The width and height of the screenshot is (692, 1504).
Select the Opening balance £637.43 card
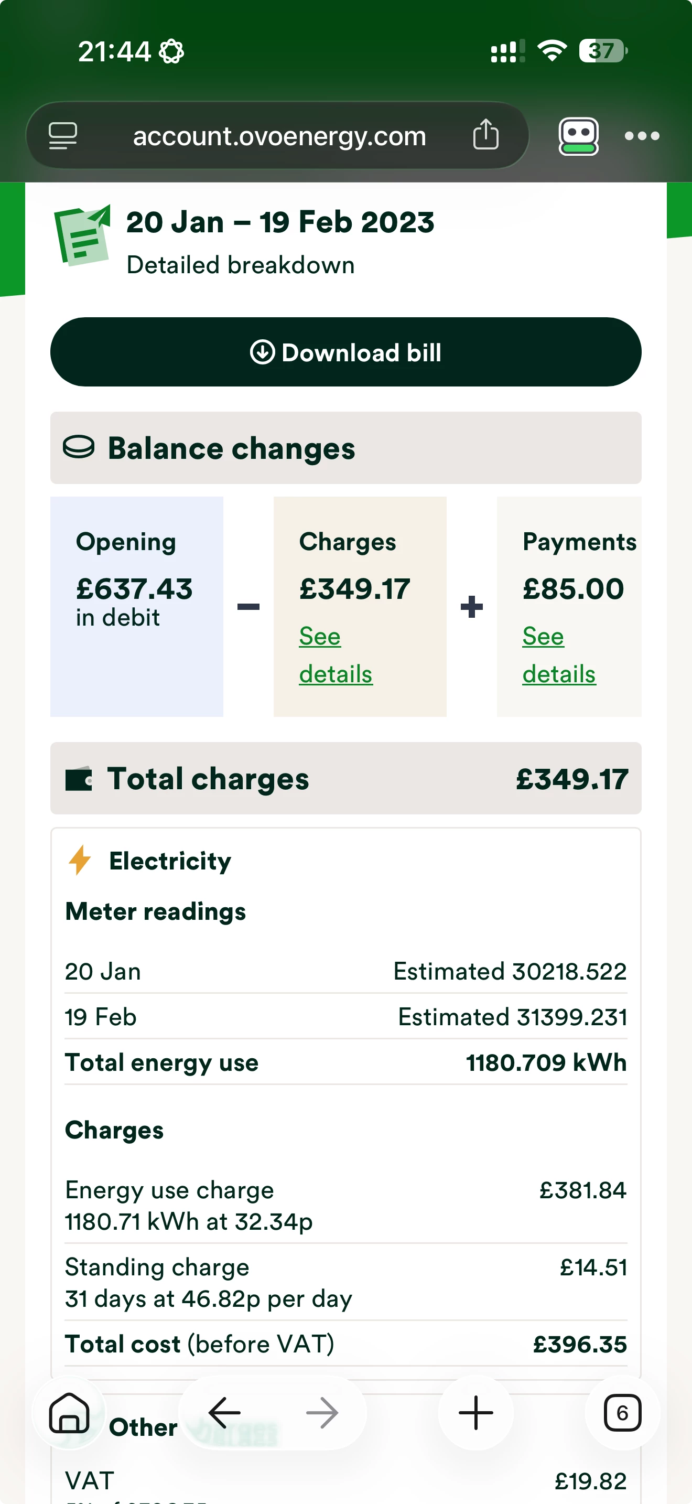[x=136, y=607]
